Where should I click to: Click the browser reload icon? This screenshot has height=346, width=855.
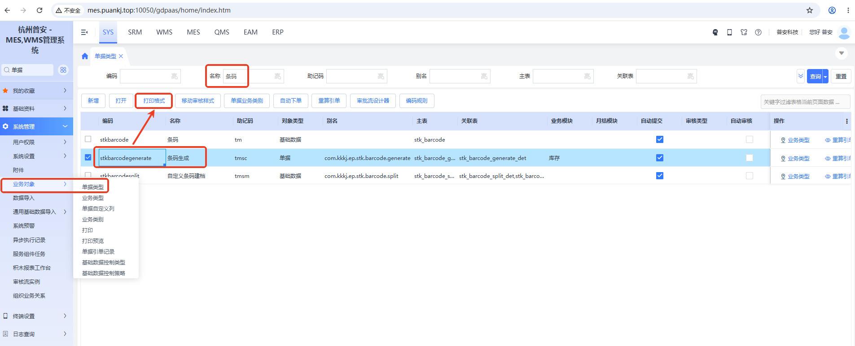(x=39, y=10)
